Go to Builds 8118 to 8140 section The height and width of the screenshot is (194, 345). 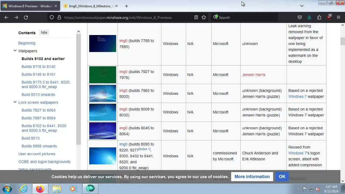(38, 67)
